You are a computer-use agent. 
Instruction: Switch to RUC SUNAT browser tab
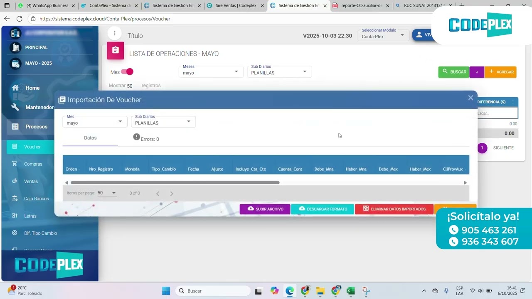[423, 6]
